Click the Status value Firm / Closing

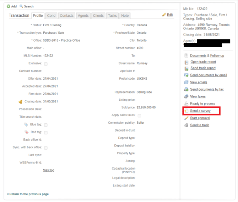[52, 25]
